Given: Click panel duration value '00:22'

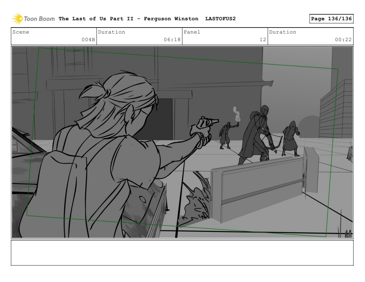Looking at the screenshot, I should tap(343, 39).
